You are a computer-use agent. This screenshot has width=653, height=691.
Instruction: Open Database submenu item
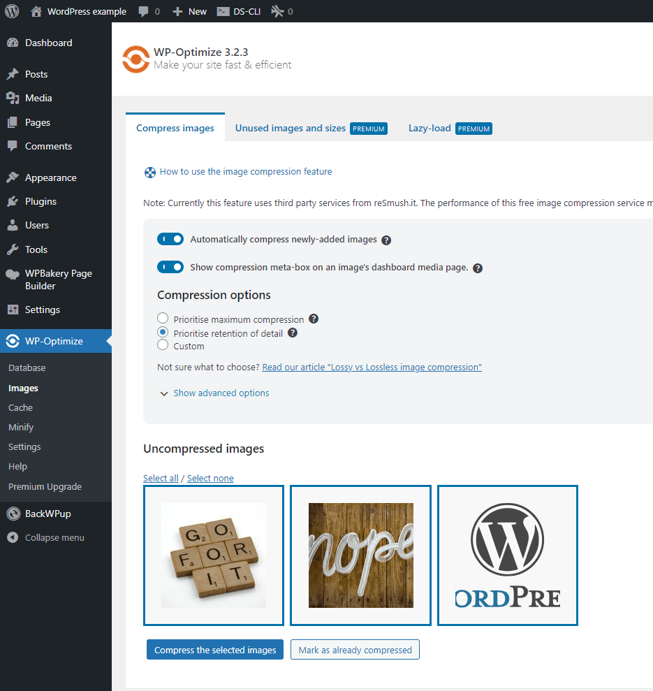coord(27,368)
